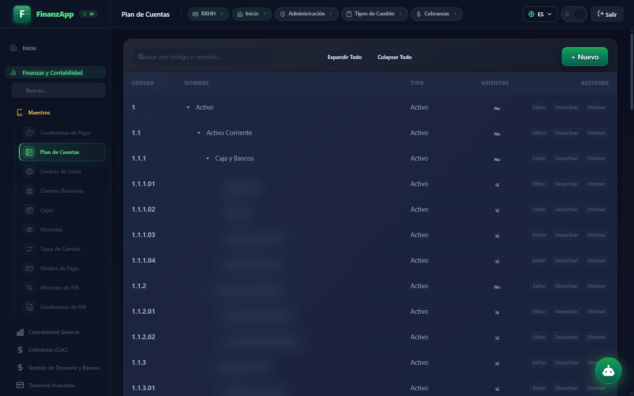This screenshot has height=396, width=634.
Task: Open Centros de Costo menu item
Action: click(62, 171)
